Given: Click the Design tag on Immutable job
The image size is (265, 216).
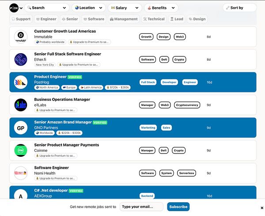Looking at the screenshot, I should click(163, 37).
